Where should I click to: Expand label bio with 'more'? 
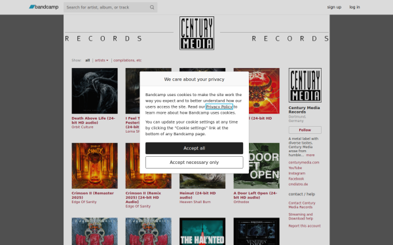[310, 155]
